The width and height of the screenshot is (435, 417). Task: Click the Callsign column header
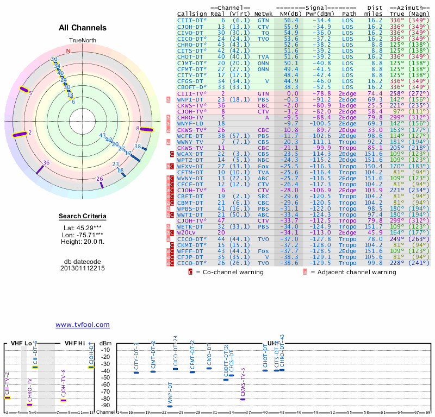coord(192,14)
